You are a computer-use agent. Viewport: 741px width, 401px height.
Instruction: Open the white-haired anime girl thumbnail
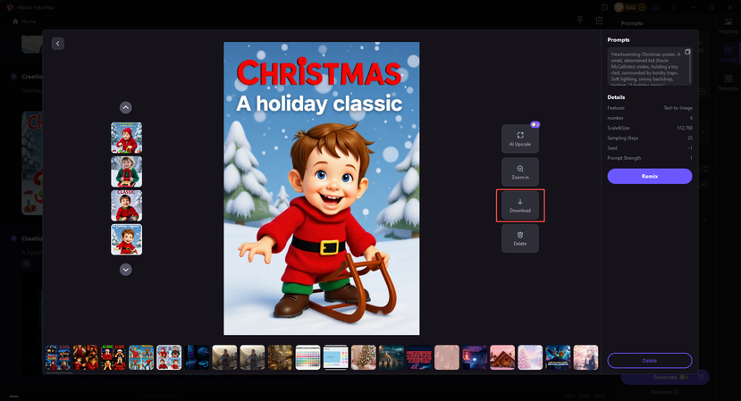pos(586,357)
